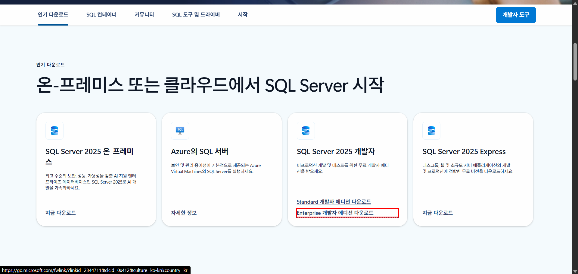Click the Azure description starting 보안 및 관리 용이성이
578x274 pixels.
pyautogui.click(x=216, y=168)
